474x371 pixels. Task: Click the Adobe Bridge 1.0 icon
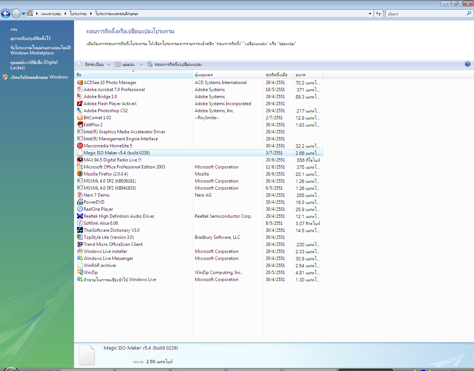(80, 97)
